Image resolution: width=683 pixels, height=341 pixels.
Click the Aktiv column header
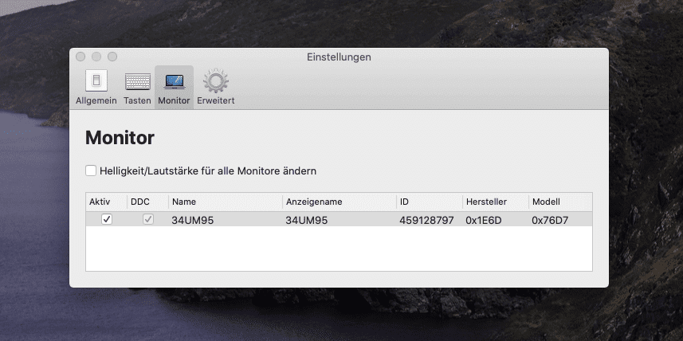(x=106, y=202)
